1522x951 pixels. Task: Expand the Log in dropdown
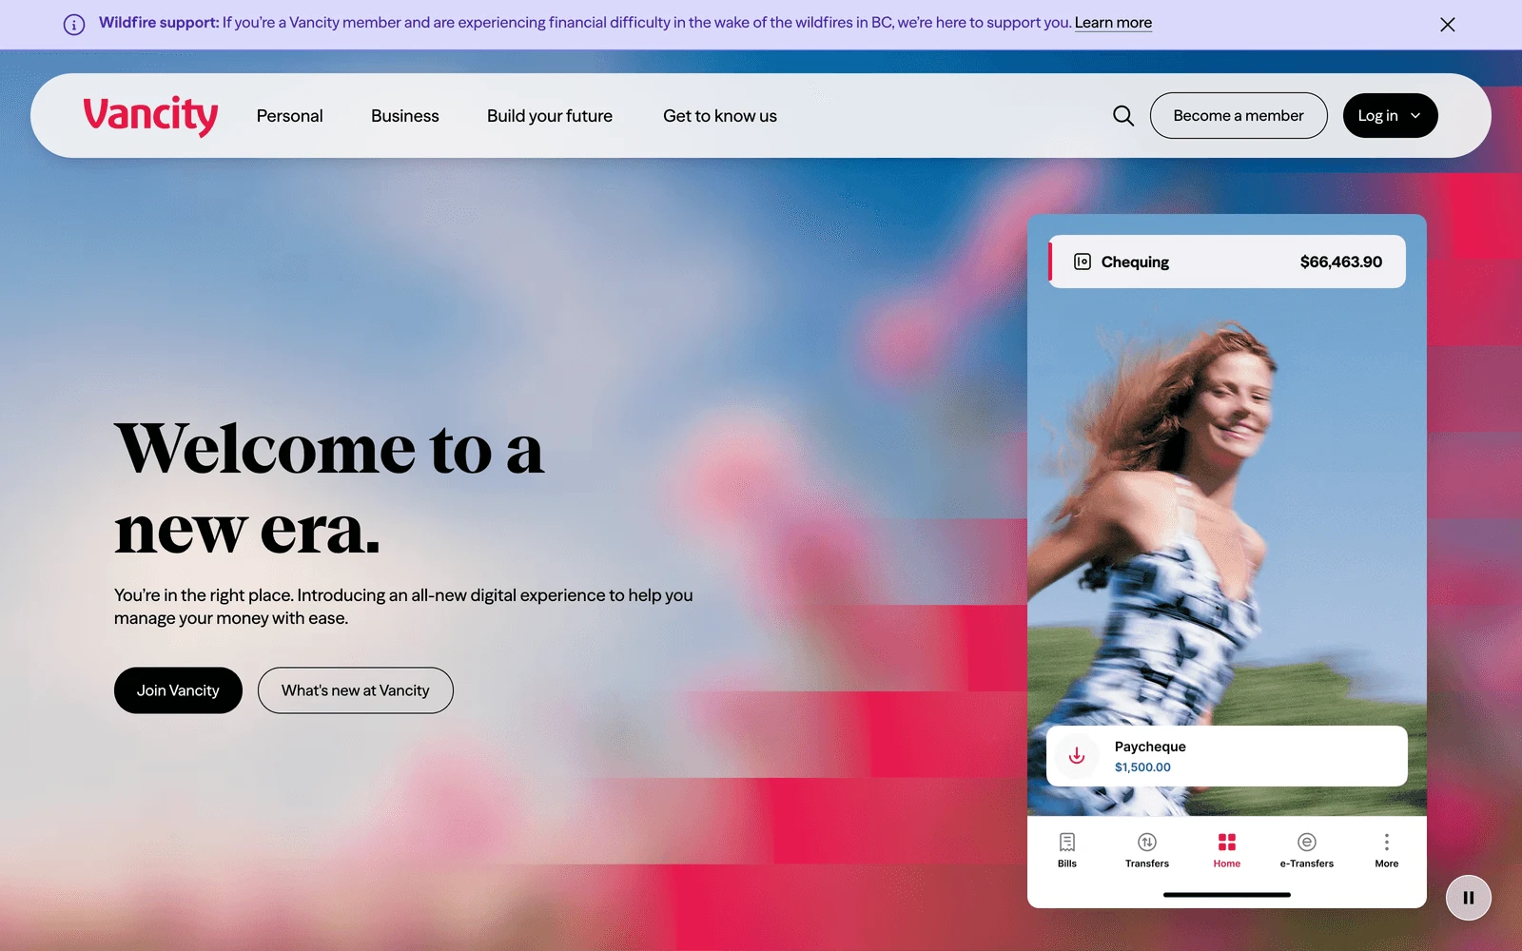click(x=1391, y=116)
